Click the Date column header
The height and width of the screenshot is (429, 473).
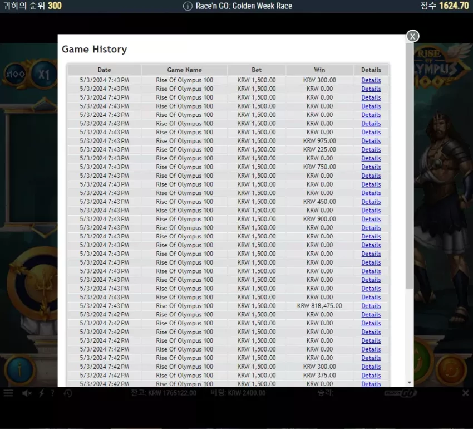[x=105, y=70]
